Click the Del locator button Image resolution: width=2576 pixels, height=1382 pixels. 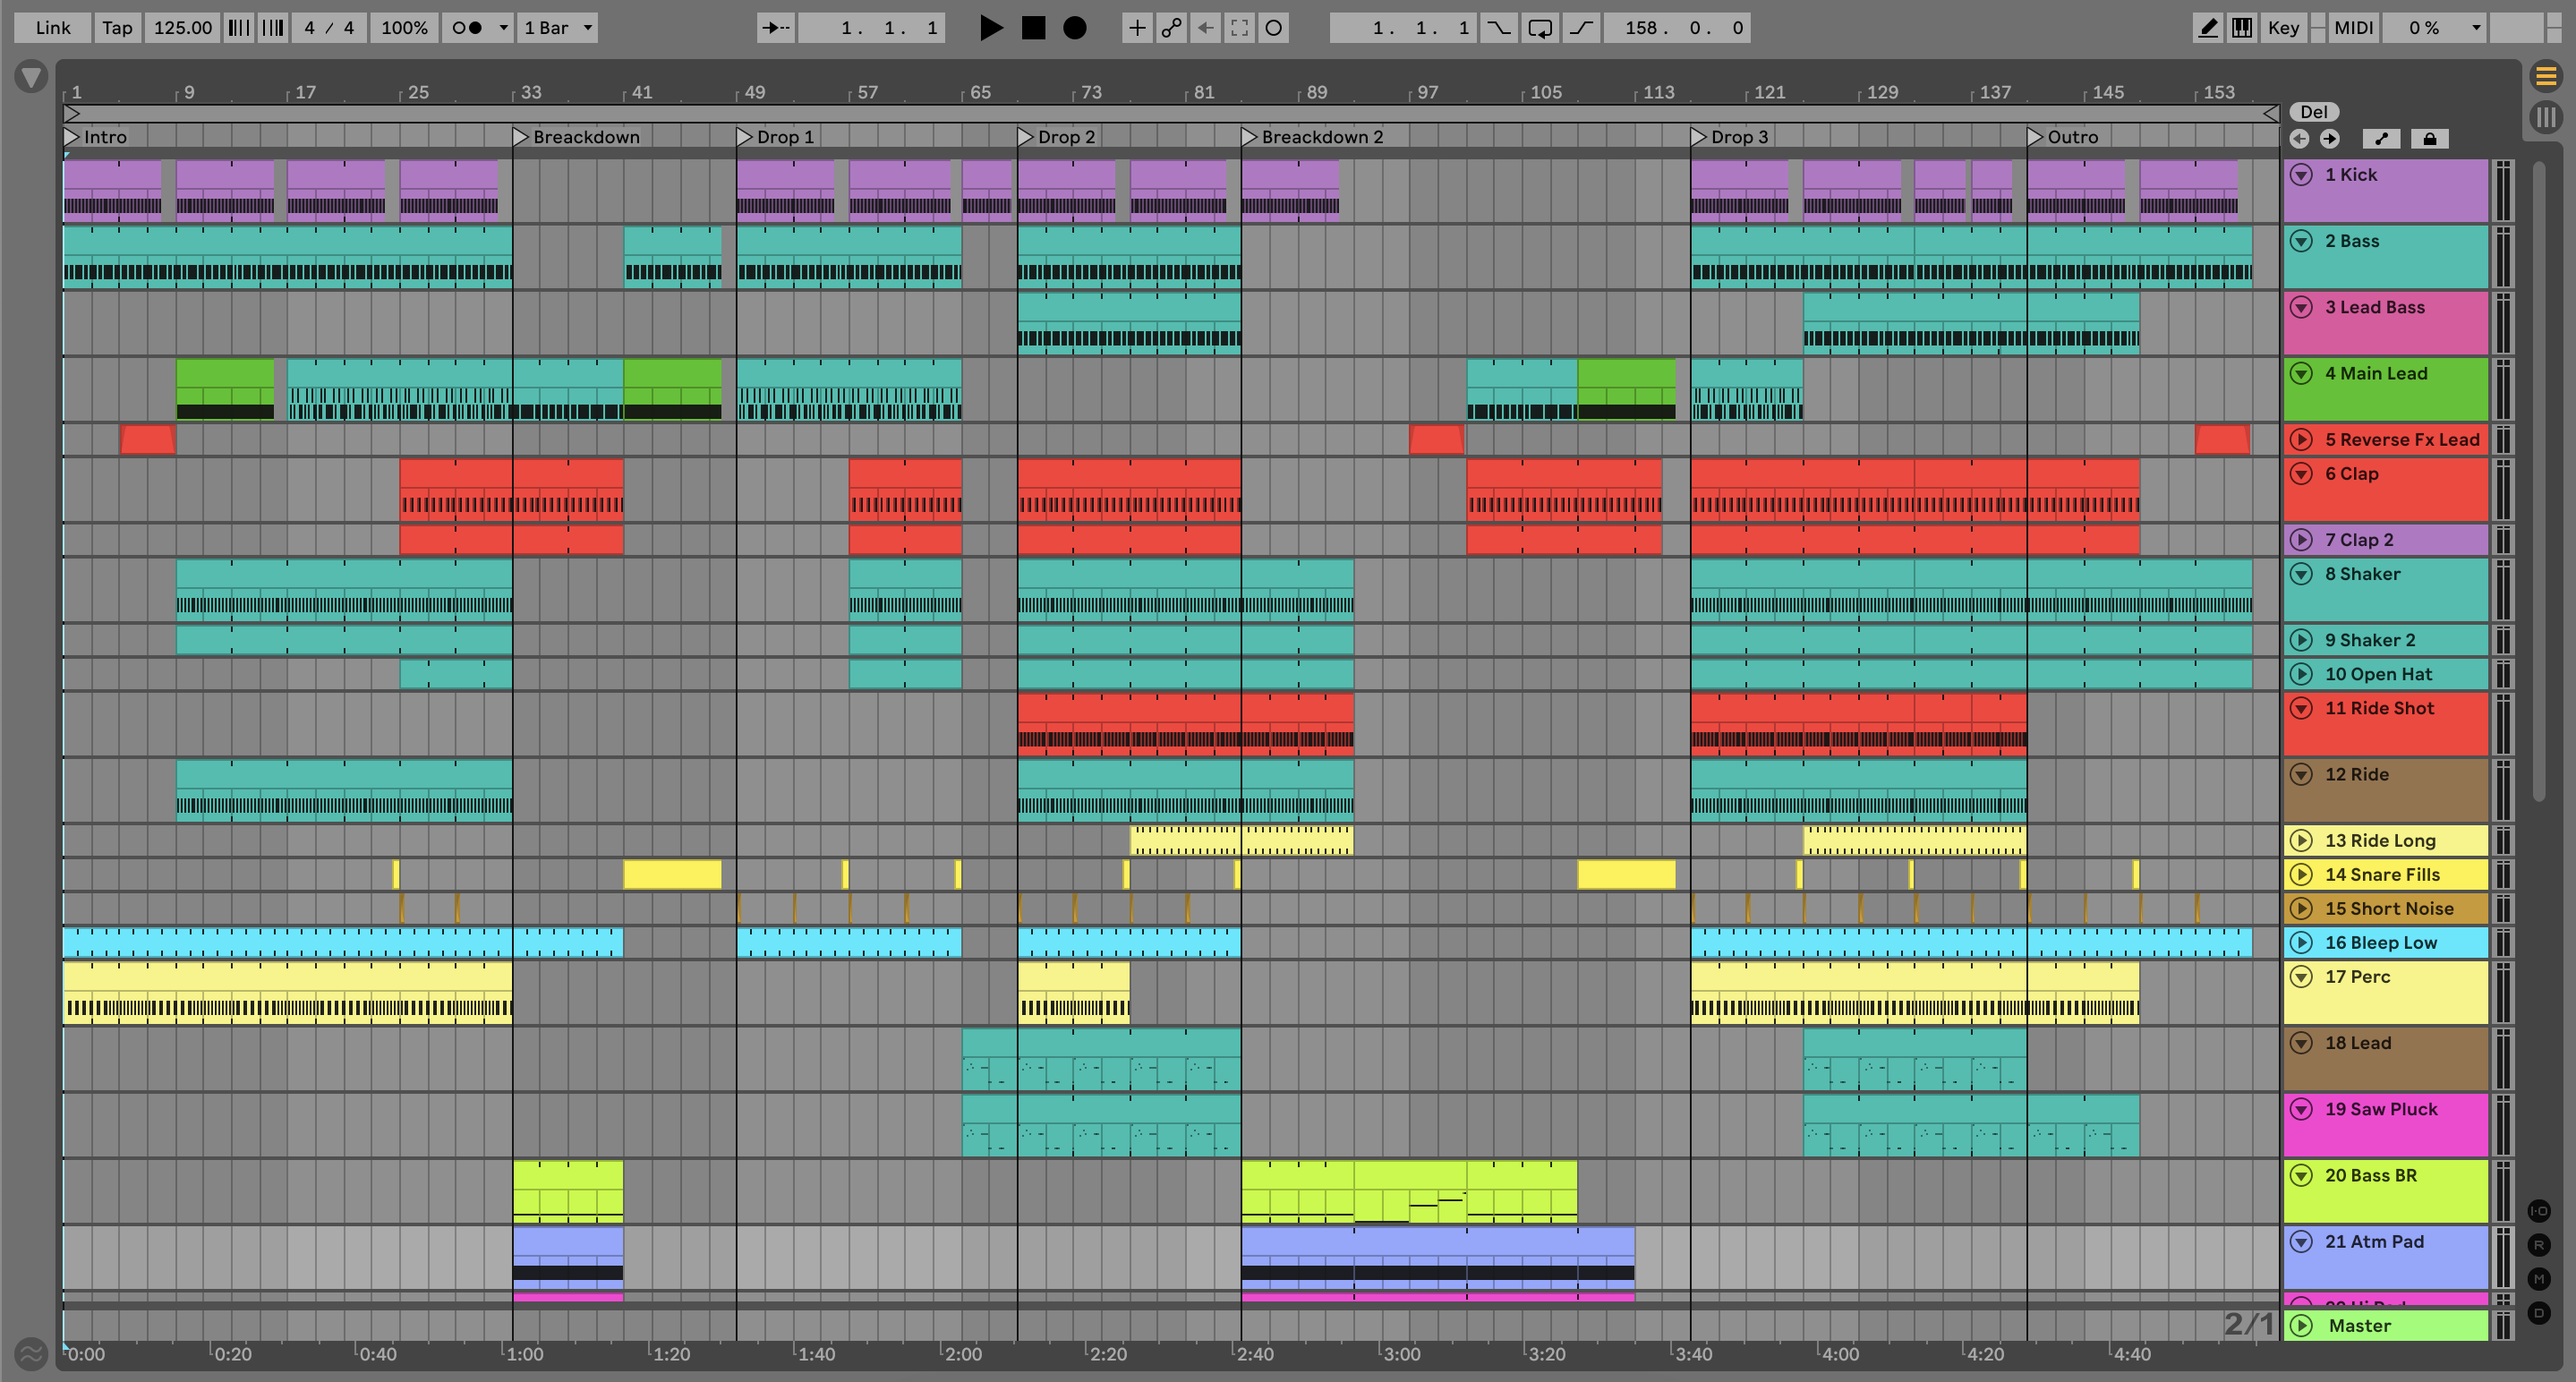pos(2314,112)
